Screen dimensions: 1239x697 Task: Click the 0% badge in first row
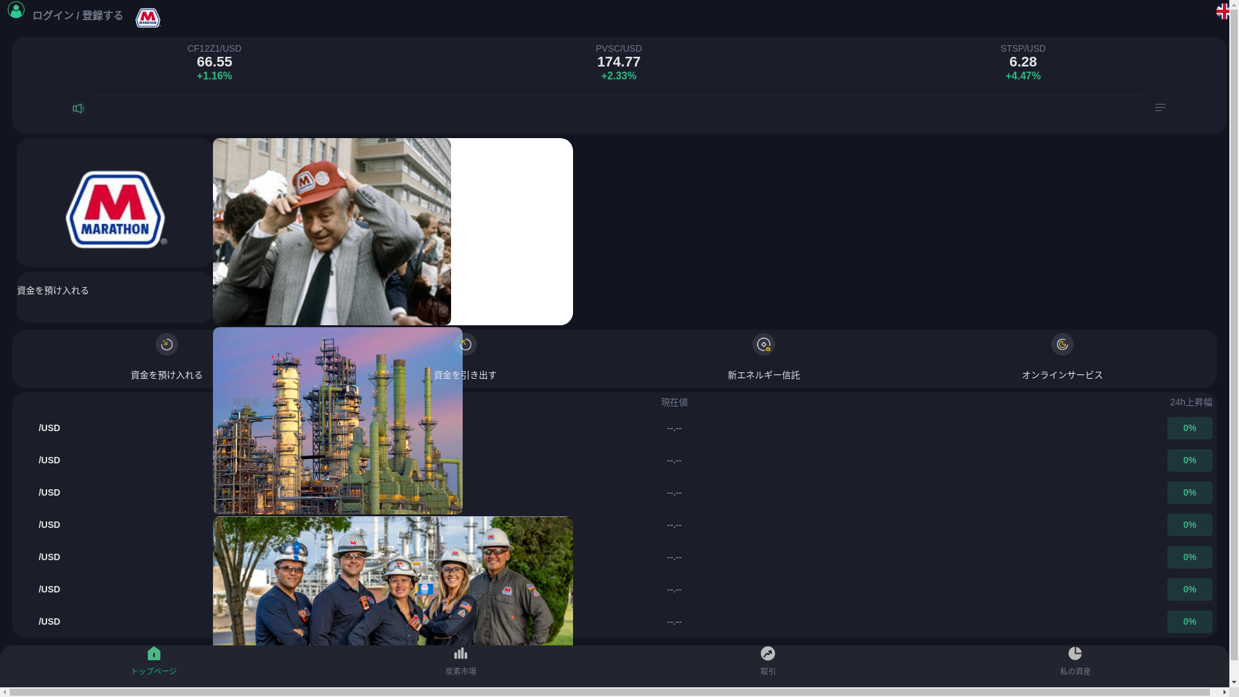pyautogui.click(x=1189, y=428)
